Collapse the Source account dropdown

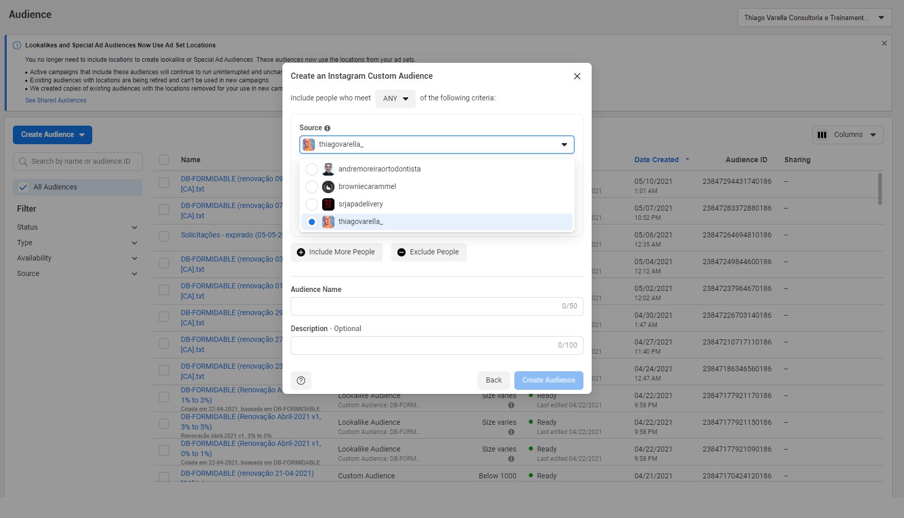click(x=564, y=145)
